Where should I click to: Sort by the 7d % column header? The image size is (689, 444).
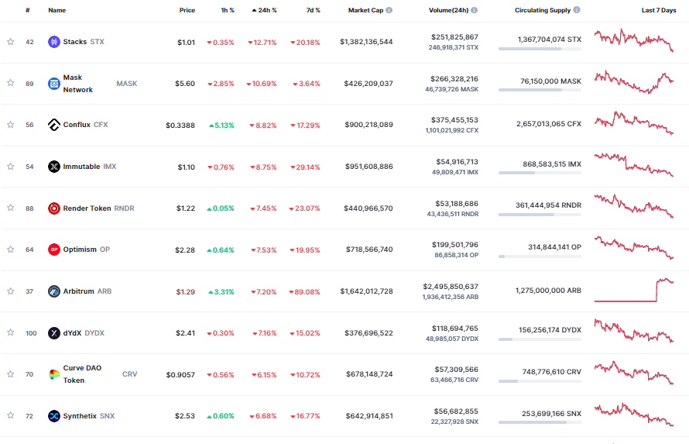[x=314, y=10]
